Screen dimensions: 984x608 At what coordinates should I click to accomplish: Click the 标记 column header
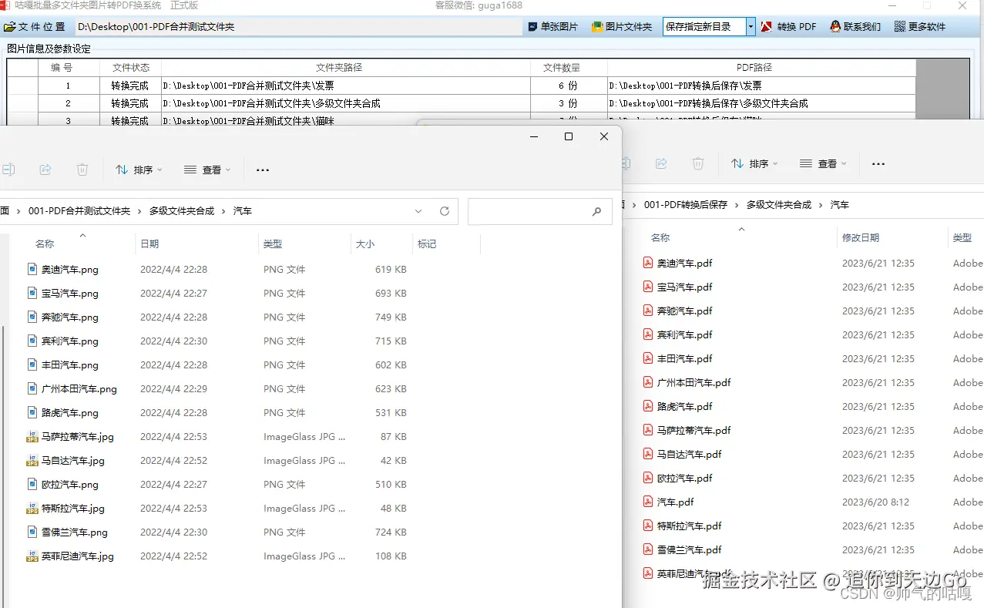pyautogui.click(x=427, y=244)
